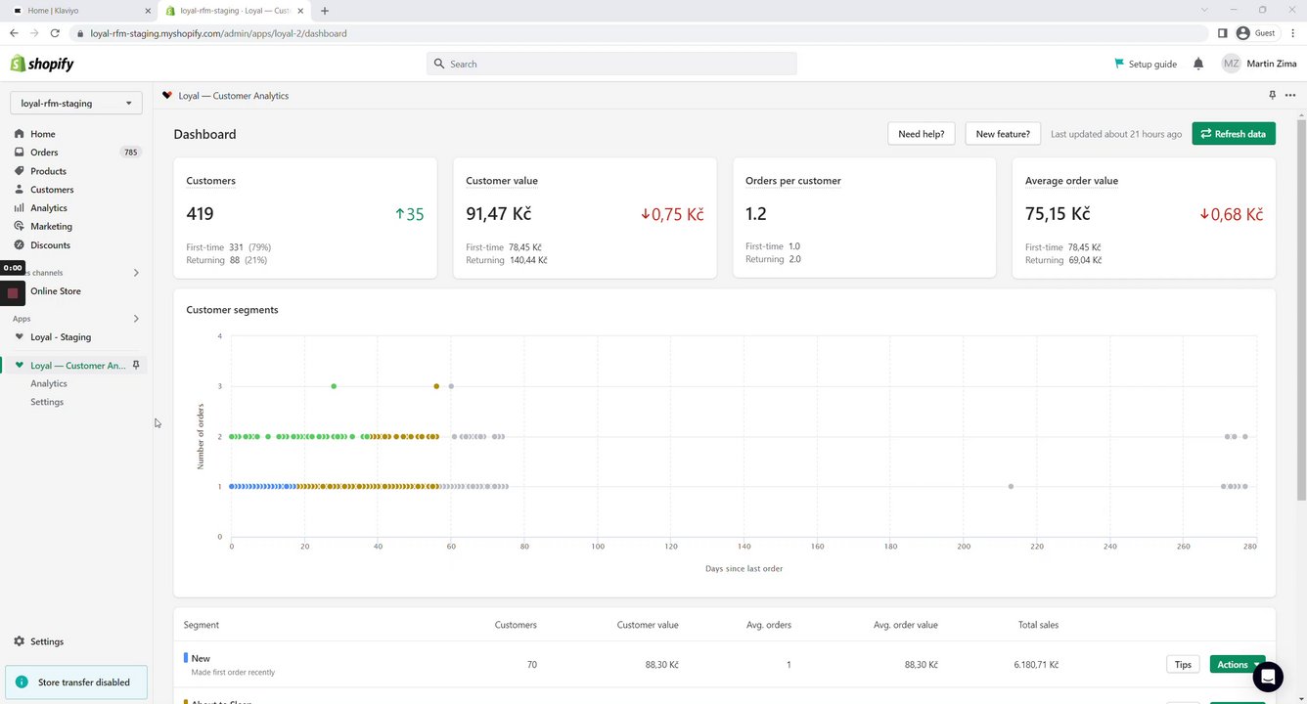The width and height of the screenshot is (1307, 704).
Task: Open the Chrome tab search chevron
Action: 1204,10
